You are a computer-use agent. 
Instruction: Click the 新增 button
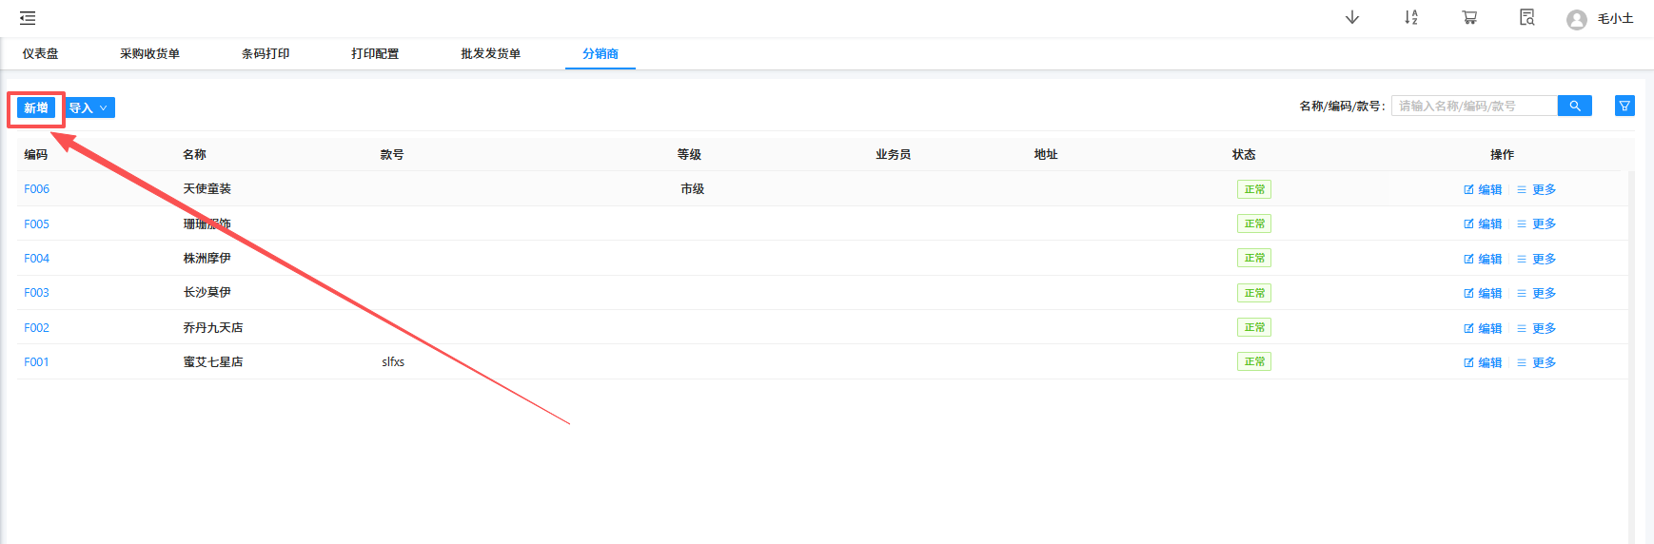tap(36, 107)
